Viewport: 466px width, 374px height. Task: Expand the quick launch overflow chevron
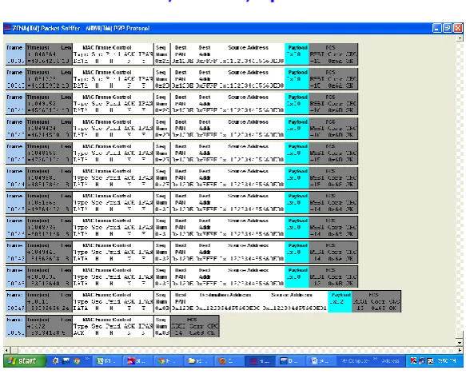tap(87, 359)
